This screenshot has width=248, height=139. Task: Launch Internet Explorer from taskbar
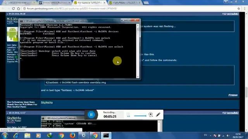(x=16, y=136)
